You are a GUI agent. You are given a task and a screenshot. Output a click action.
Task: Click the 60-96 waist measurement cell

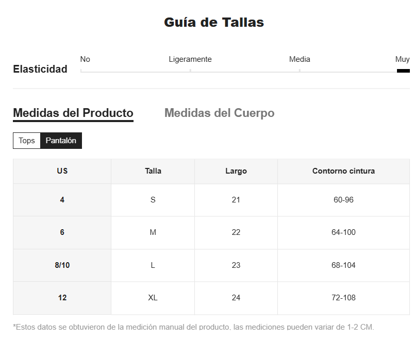pyautogui.click(x=343, y=200)
